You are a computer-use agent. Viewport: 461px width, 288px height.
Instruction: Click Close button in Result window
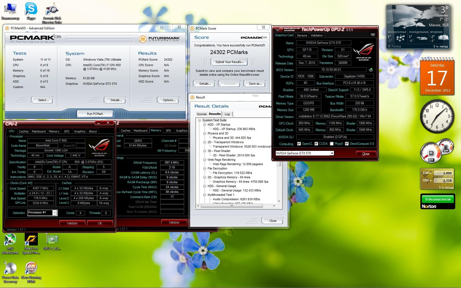pyautogui.click(x=272, y=221)
